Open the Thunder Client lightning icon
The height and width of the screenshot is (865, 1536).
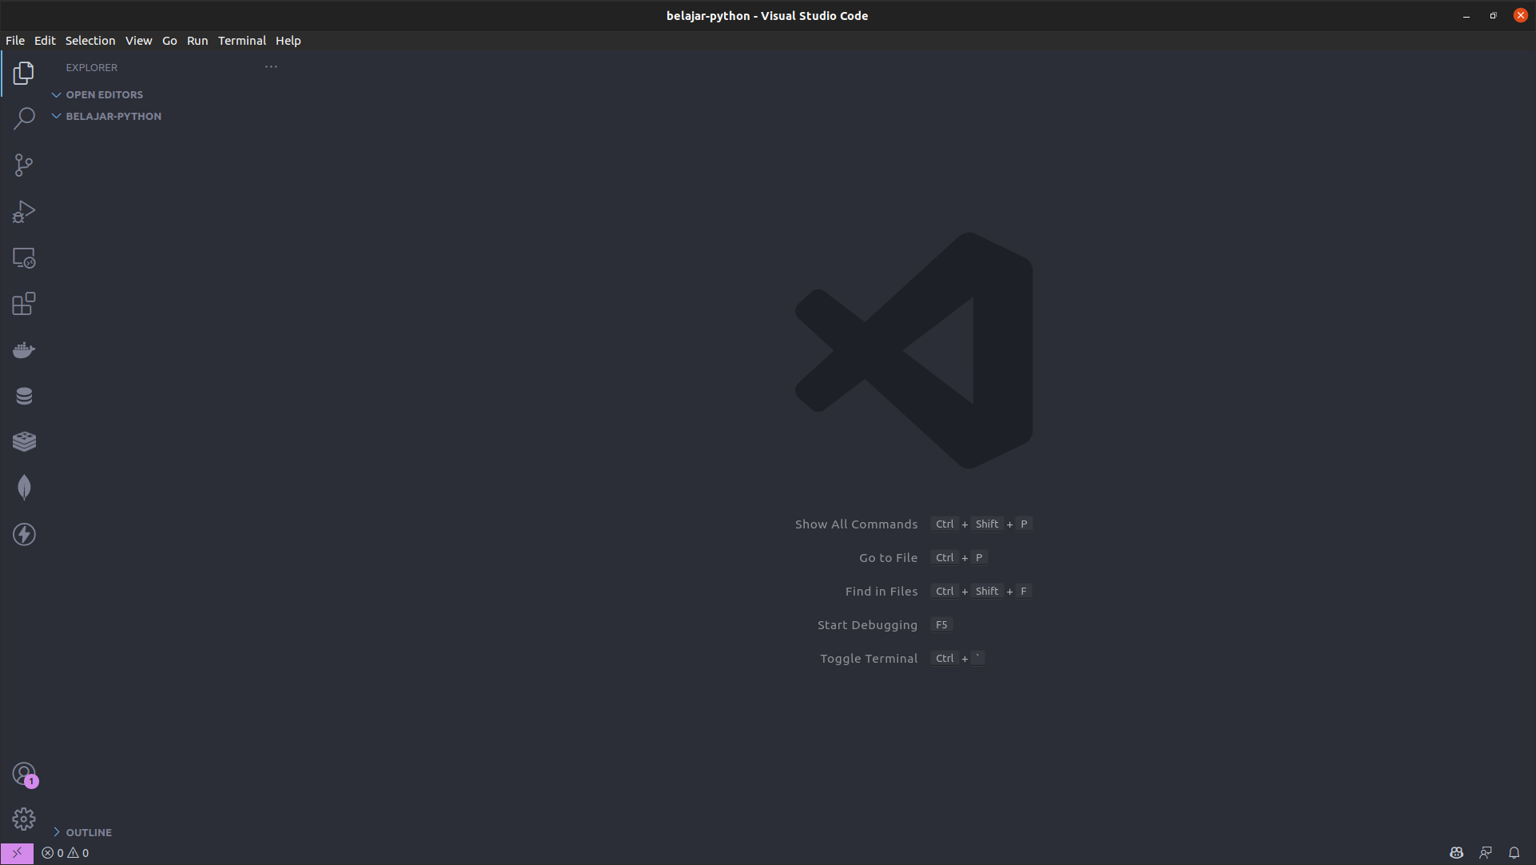24,534
